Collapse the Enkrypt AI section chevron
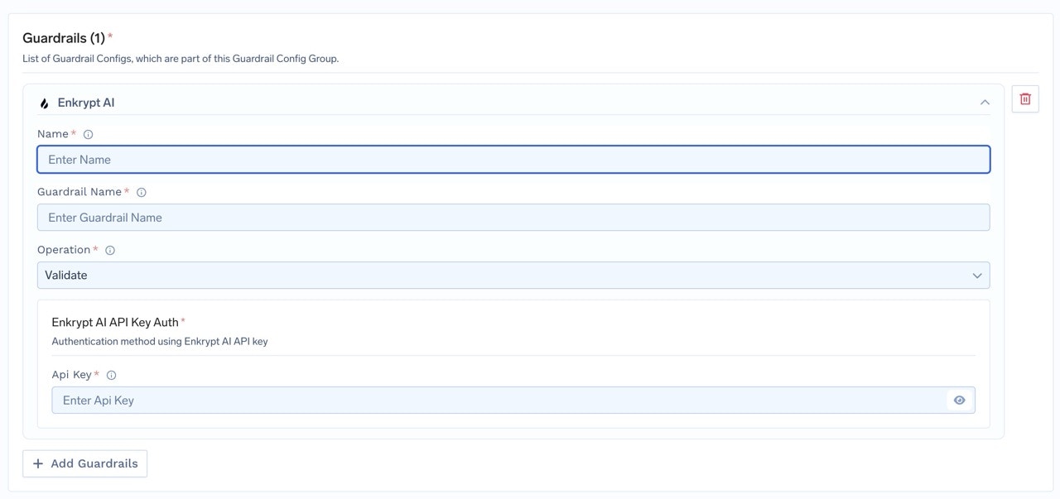The image size is (1060, 499). point(985,103)
